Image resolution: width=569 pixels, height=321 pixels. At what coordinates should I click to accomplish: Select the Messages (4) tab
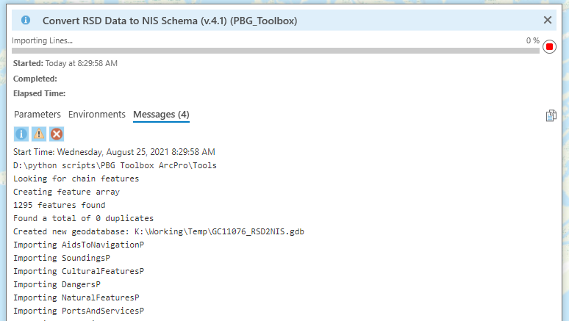pos(161,115)
